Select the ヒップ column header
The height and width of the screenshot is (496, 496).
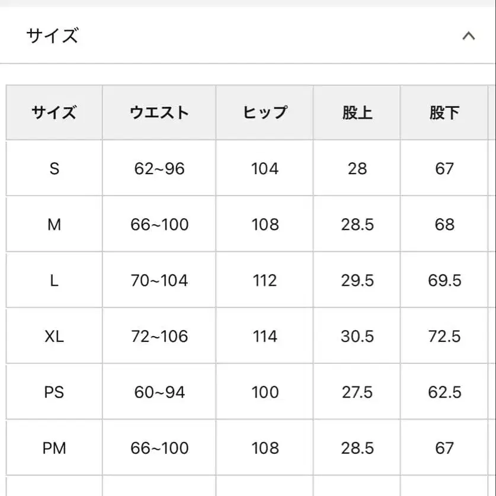264,113
